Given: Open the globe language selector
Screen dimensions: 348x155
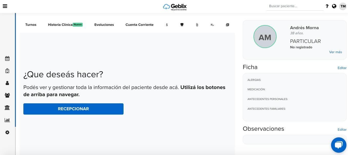Looking at the screenshot, I should point(334,6).
